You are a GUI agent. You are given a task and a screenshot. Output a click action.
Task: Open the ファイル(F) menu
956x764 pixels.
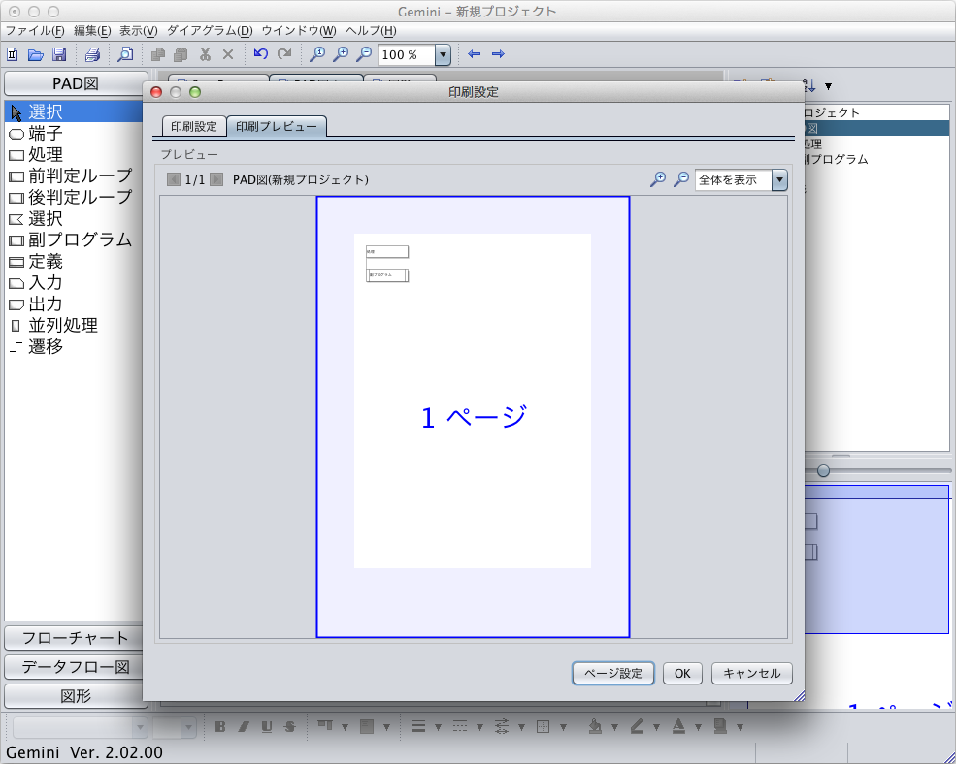coord(35,30)
